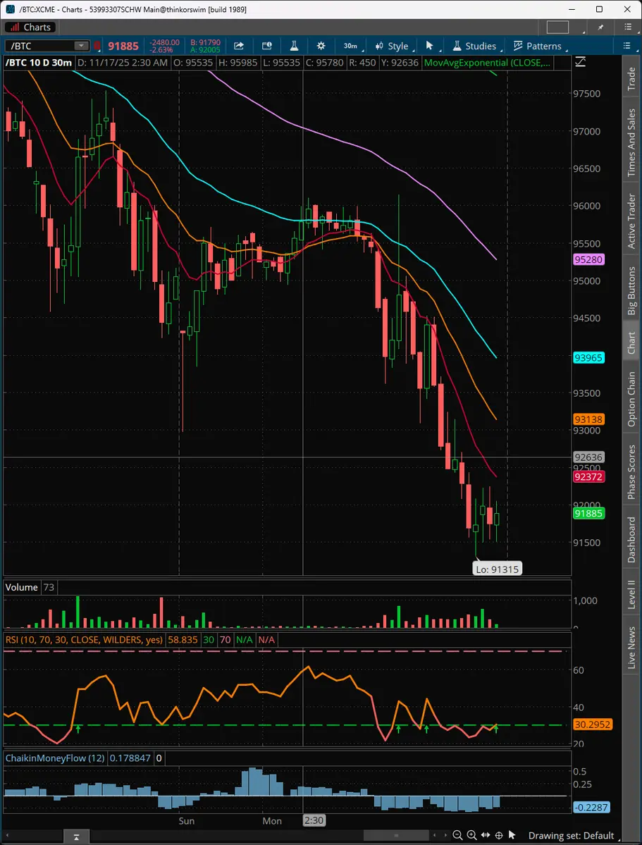This screenshot has width=642, height=845.
Task: Click the collapse-up arrow at bottom left
Action: [77, 837]
